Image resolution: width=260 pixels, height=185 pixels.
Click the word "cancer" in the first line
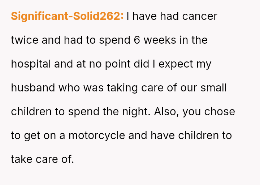click(200, 16)
